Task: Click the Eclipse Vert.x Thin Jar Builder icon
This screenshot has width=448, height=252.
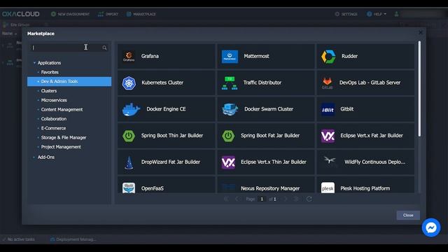Action: [x=228, y=162]
